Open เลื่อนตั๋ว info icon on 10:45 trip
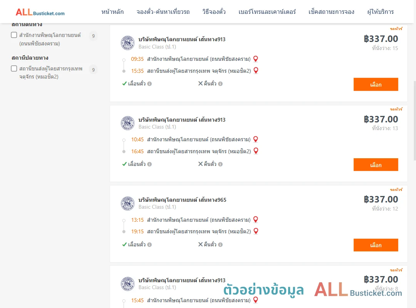Viewport: 416px width, 308px height. coord(149,164)
